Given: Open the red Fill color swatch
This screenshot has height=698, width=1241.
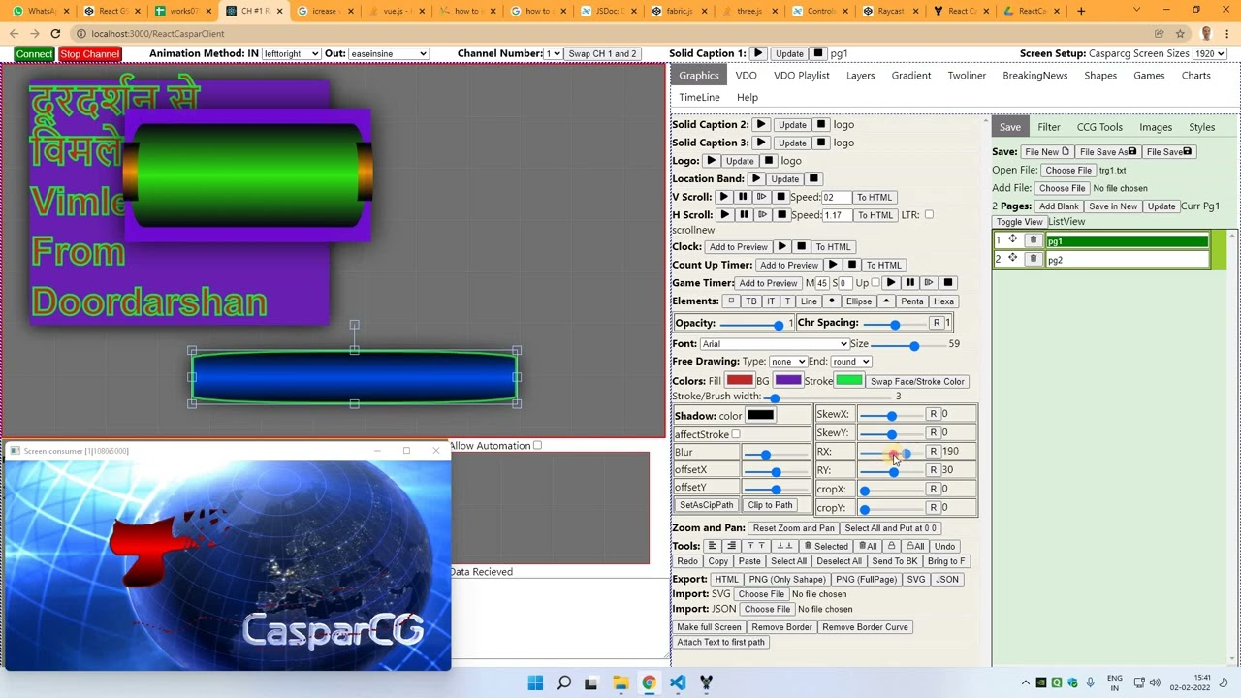Looking at the screenshot, I should point(740,380).
